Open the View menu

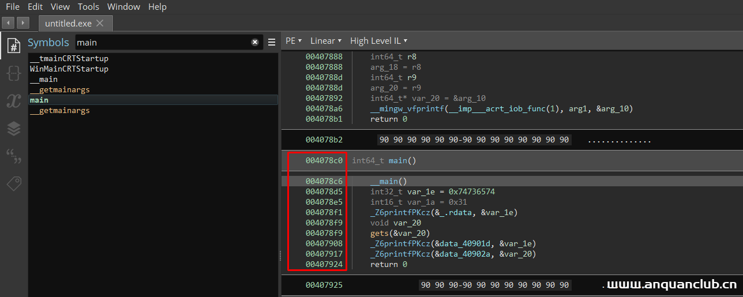tap(60, 7)
